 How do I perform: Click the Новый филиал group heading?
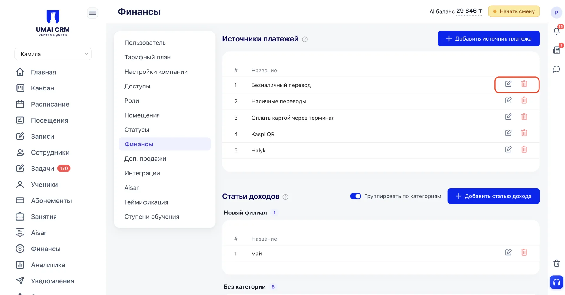pos(245,213)
